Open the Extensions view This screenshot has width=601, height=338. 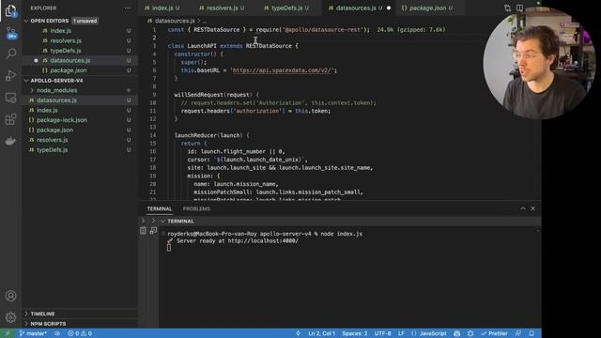click(10, 119)
